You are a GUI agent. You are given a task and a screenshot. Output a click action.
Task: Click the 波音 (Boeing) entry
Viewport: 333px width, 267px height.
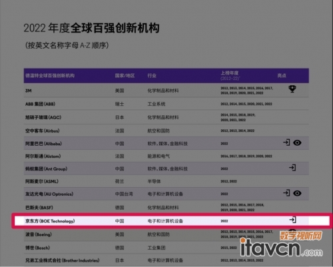[39, 234]
